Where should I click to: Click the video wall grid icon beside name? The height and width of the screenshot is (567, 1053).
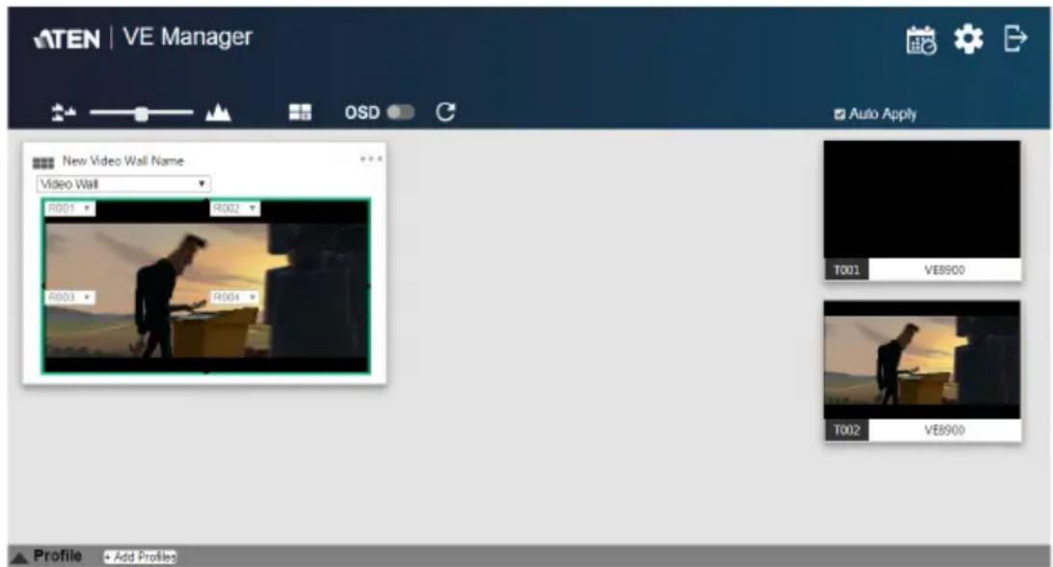[x=43, y=163]
